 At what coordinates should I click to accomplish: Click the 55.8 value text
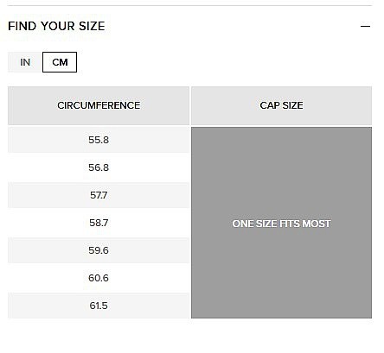pyautogui.click(x=99, y=140)
